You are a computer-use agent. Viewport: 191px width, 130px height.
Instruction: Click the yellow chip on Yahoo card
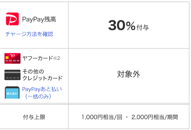coord(7,57)
